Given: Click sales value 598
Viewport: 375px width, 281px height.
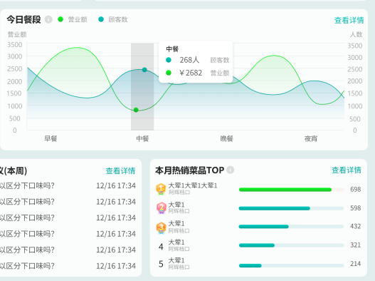Looking at the screenshot, I should point(355,208).
